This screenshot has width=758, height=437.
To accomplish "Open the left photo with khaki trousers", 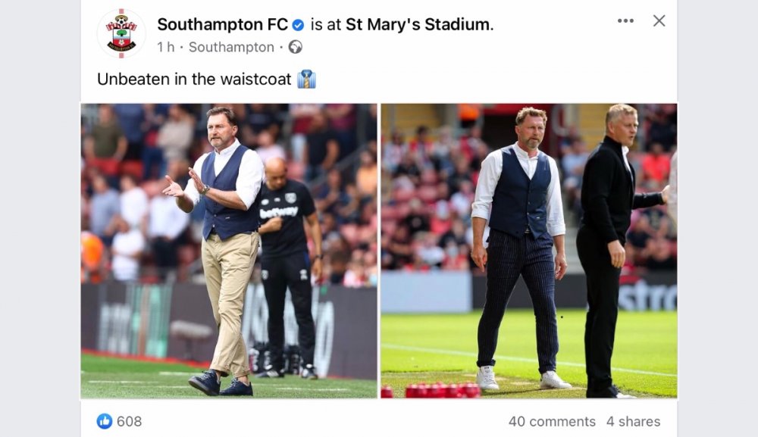I will (x=229, y=250).
